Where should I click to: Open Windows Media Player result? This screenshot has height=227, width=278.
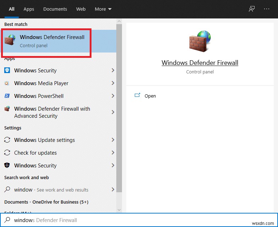coord(58,83)
